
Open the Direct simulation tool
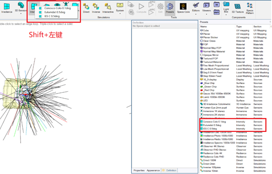pos(86,8)
